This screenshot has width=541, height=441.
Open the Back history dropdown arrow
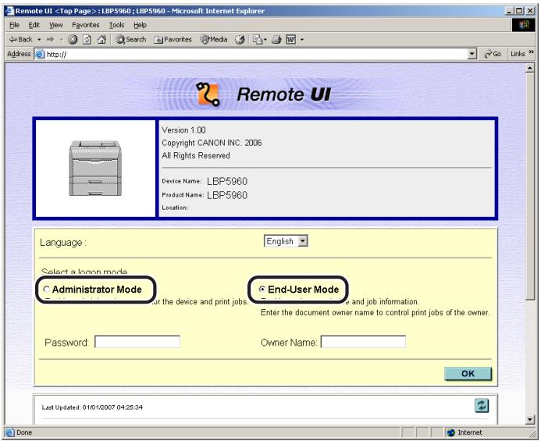39,40
